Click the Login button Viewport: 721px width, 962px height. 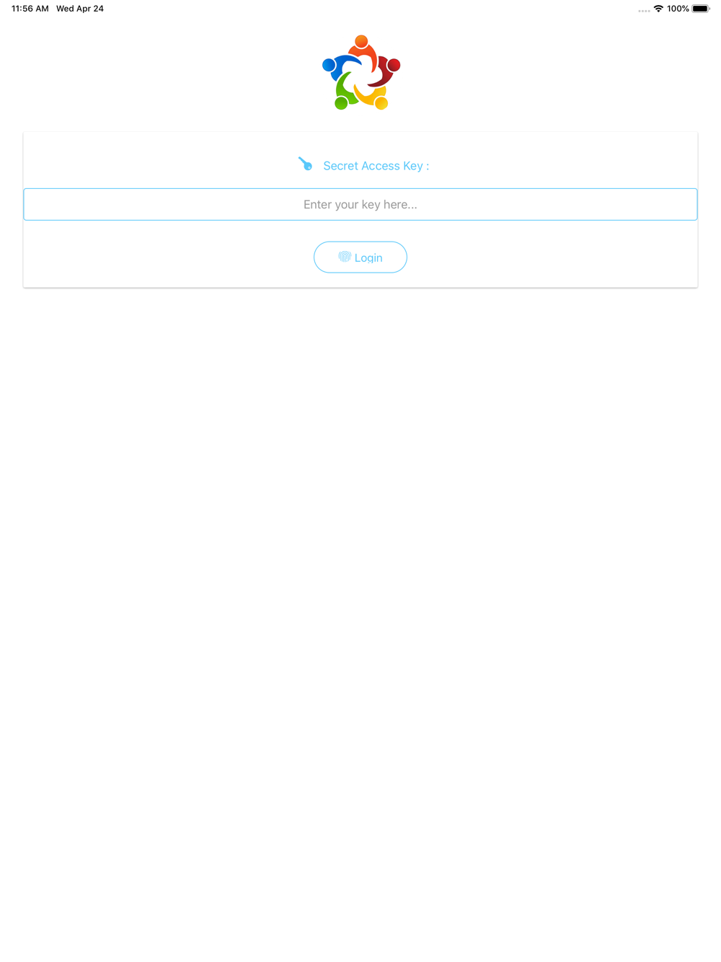pyautogui.click(x=360, y=257)
